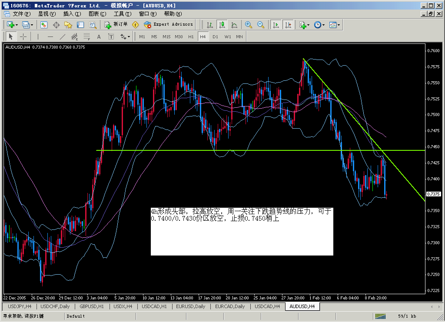Expand the profiles dropdown arrow

click(x=32, y=25)
